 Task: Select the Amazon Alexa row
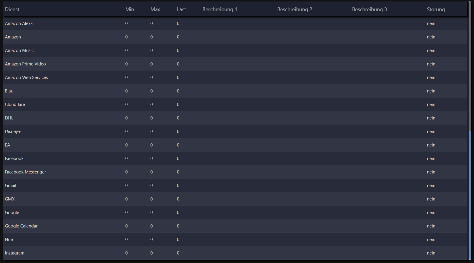coord(19,23)
